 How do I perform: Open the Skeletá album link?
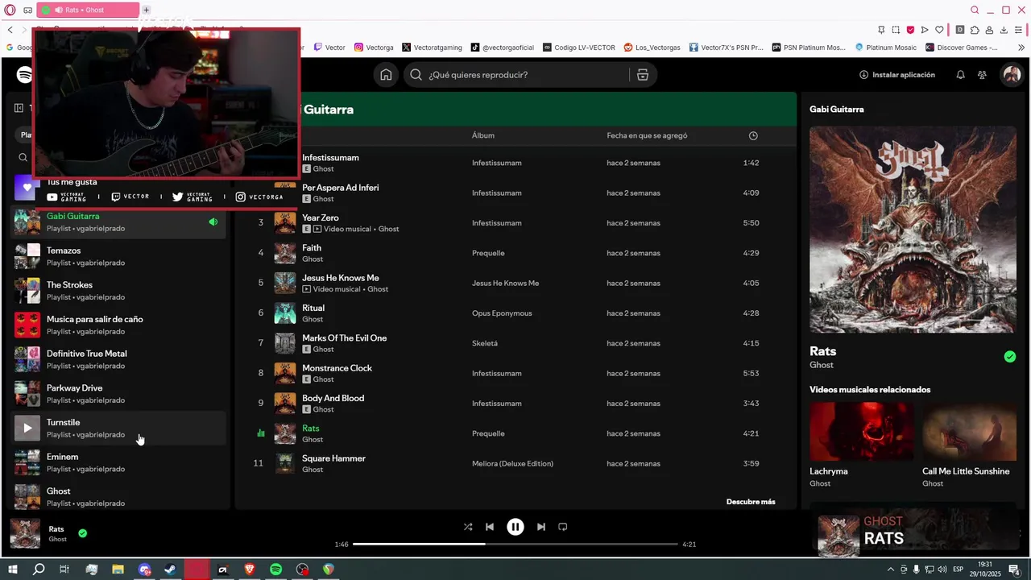pos(485,343)
